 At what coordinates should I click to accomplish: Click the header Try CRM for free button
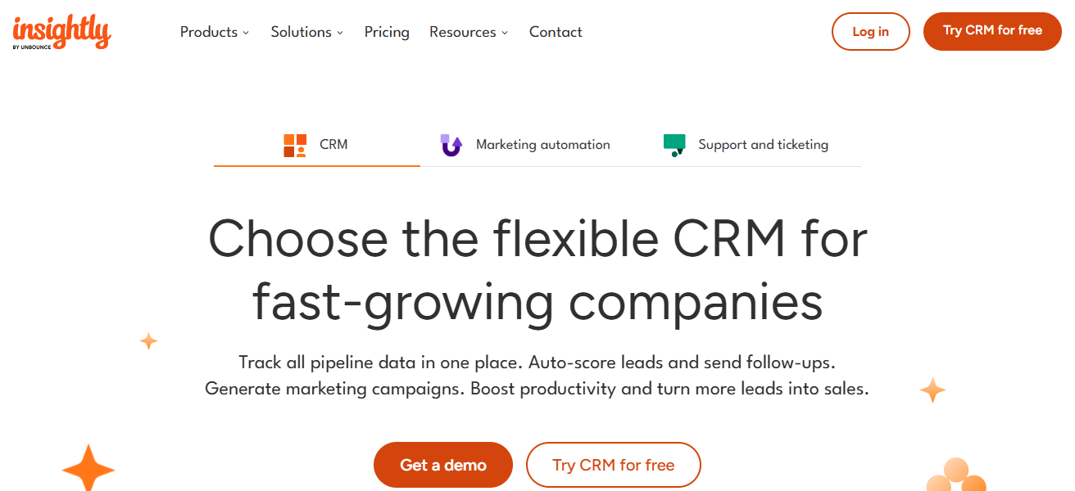pyautogui.click(x=992, y=31)
